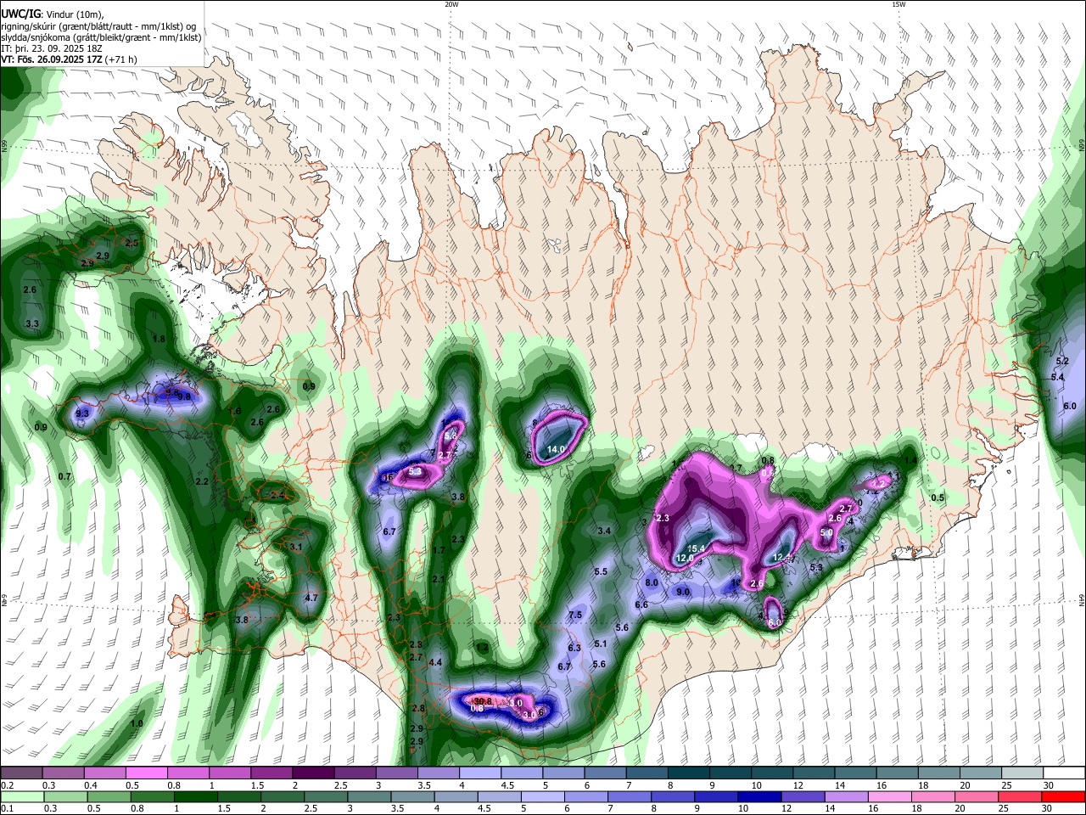1086x815 pixels.
Task: Select the 9.0 value on the map
Action: click(x=682, y=592)
